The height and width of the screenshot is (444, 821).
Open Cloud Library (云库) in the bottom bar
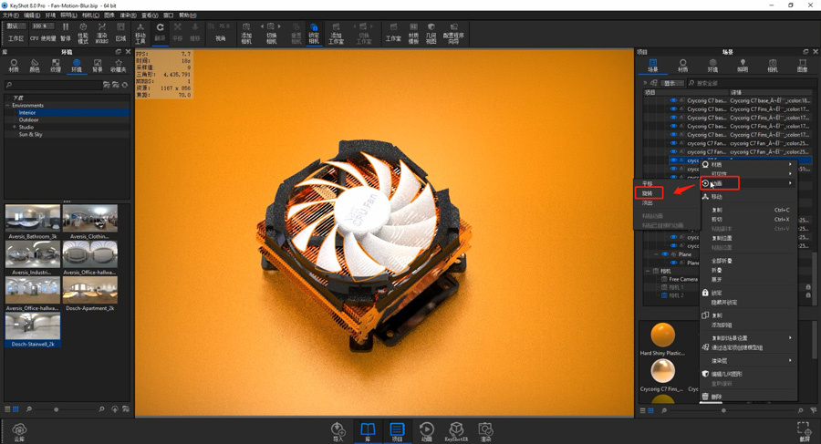coord(19,432)
